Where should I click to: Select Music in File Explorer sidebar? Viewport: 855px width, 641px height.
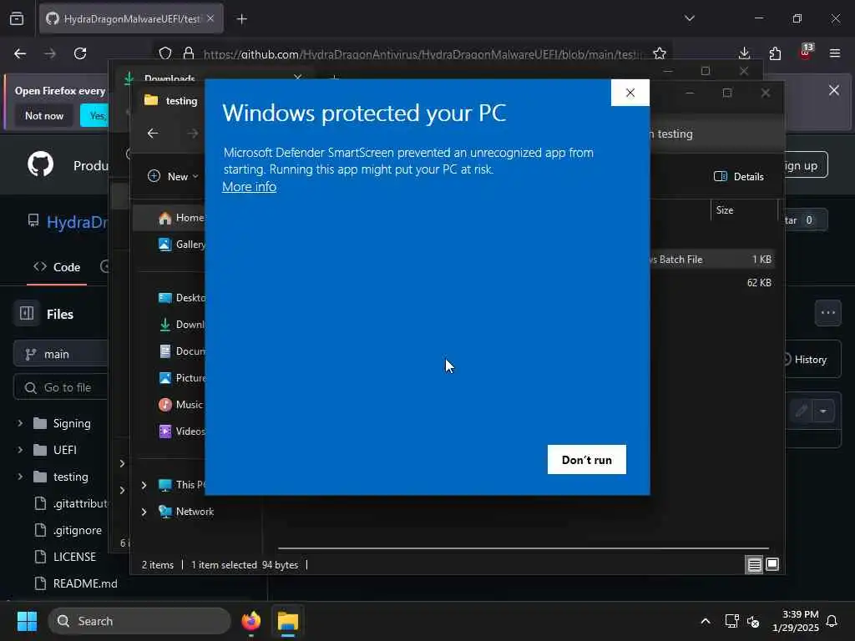tap(181, 405)
